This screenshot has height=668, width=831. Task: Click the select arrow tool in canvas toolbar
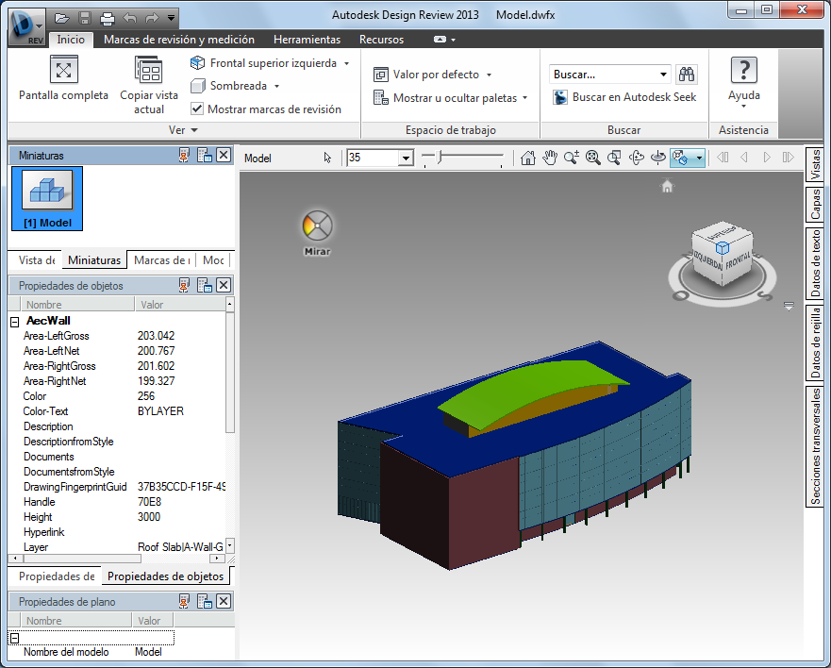(x=327, y=158)
